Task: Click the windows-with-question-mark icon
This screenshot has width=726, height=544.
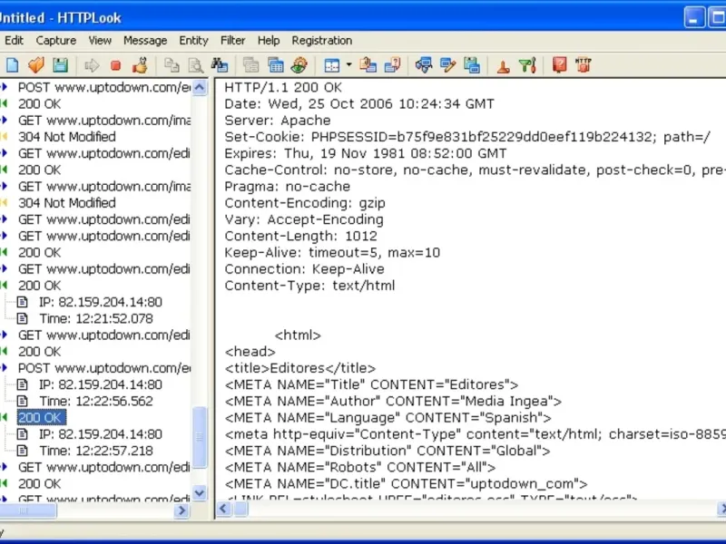Action: click(392, 65)
